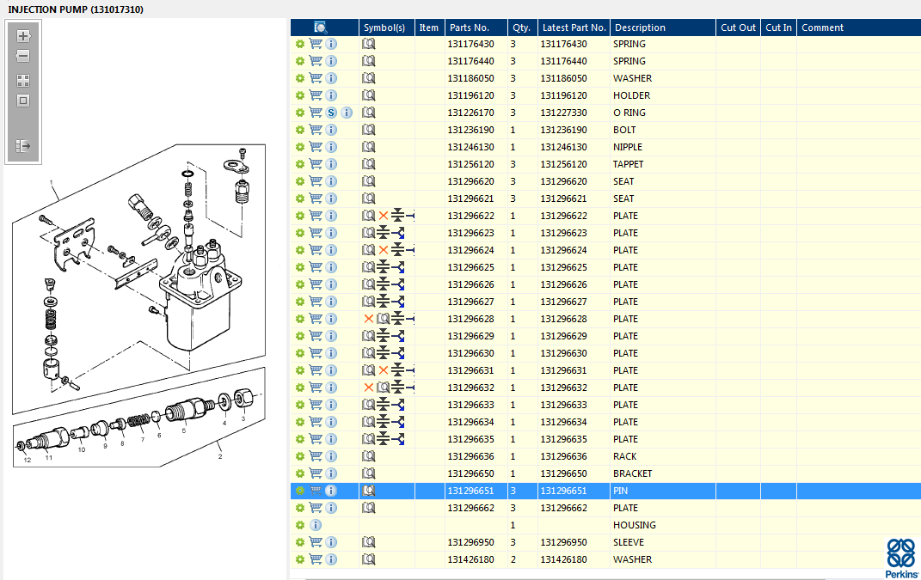
Task: Click info icon on the HOUSING row
Action: pyautogui.click(x=316, y=525)
